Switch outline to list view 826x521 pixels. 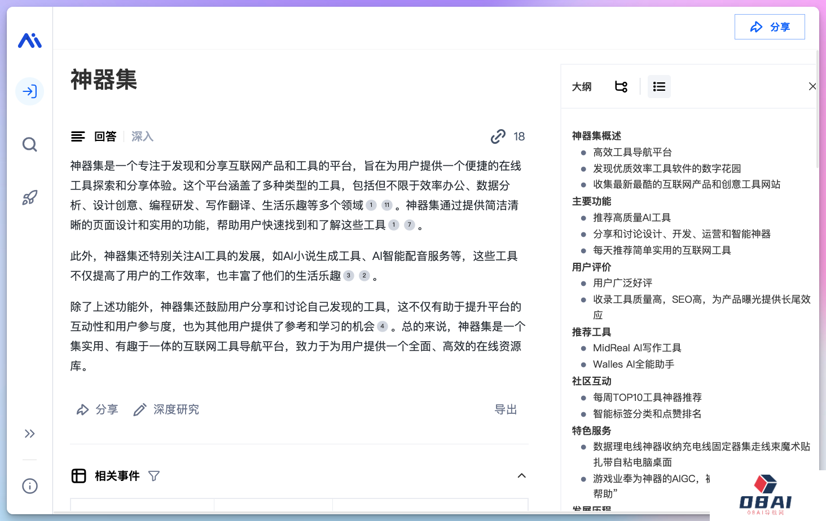point(659,86)
